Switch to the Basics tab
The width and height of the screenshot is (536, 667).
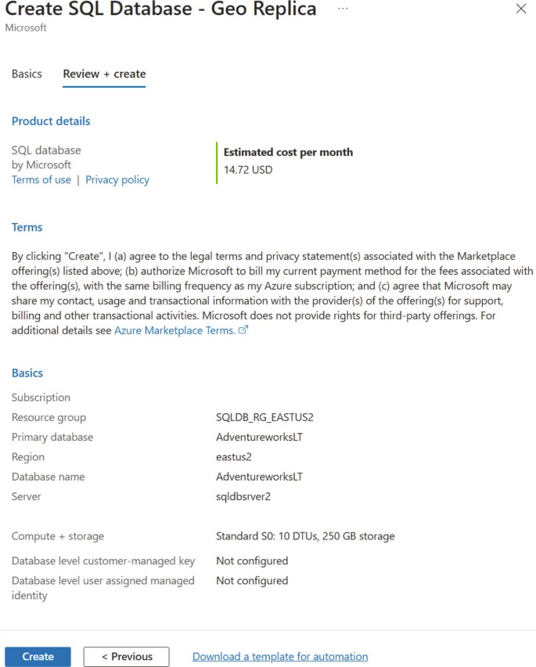[x=27, y=74]
